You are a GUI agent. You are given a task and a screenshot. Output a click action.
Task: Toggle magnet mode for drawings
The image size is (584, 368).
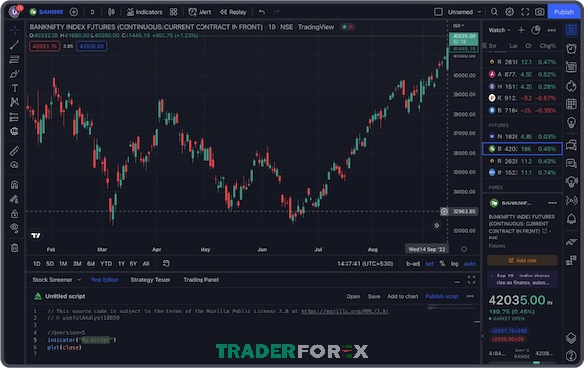pyautogui.click(x=15, y=185)
